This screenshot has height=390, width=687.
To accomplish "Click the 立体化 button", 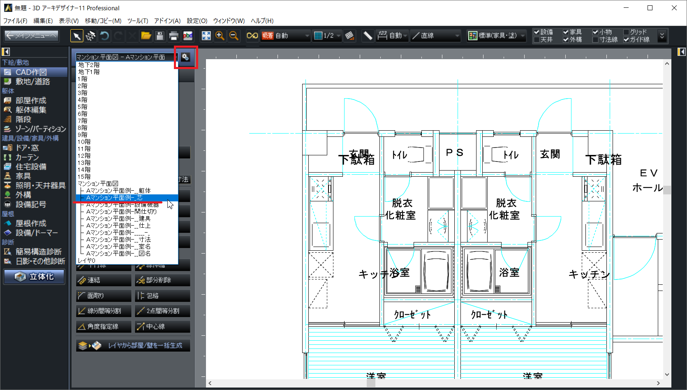I will tap(35, 277).
